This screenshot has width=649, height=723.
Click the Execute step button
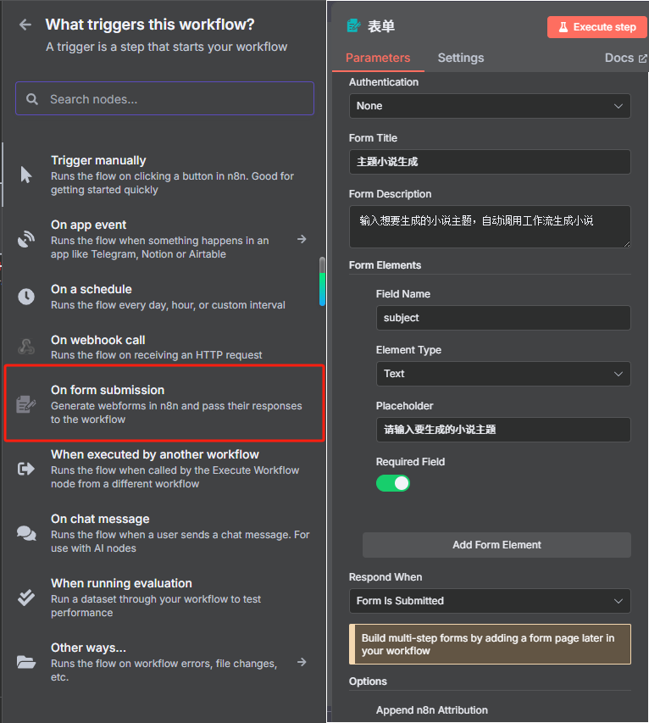[x=596, y=27]
